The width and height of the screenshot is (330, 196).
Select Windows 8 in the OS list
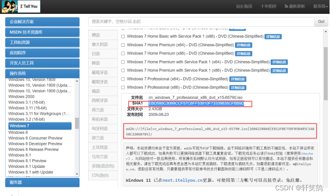click(18, 133)
